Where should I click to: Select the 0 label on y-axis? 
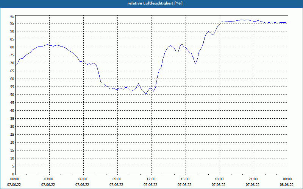point(13,174)
